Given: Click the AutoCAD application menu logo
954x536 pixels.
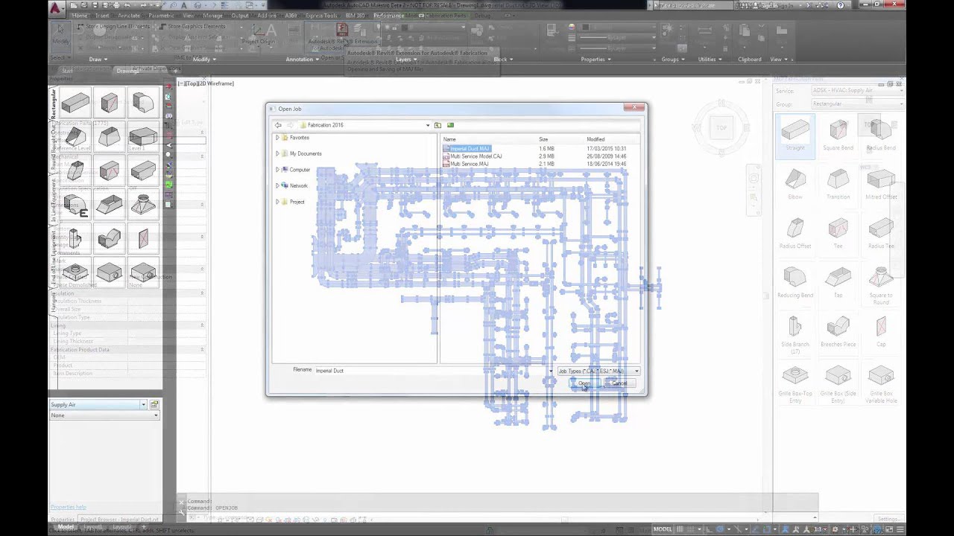Looking at the screenshot, I should pyautogui.click(x=55, y=8).
